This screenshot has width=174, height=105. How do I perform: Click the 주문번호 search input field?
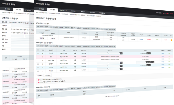pyautogui.click(x=23, y=26)
